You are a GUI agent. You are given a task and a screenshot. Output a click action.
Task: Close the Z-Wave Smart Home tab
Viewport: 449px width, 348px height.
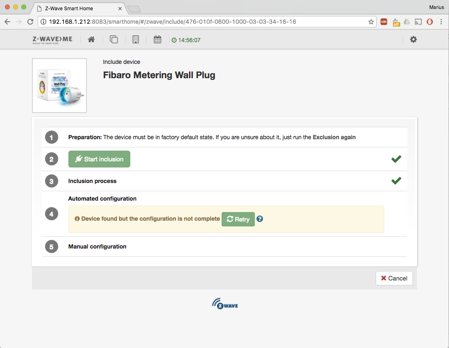120,9
